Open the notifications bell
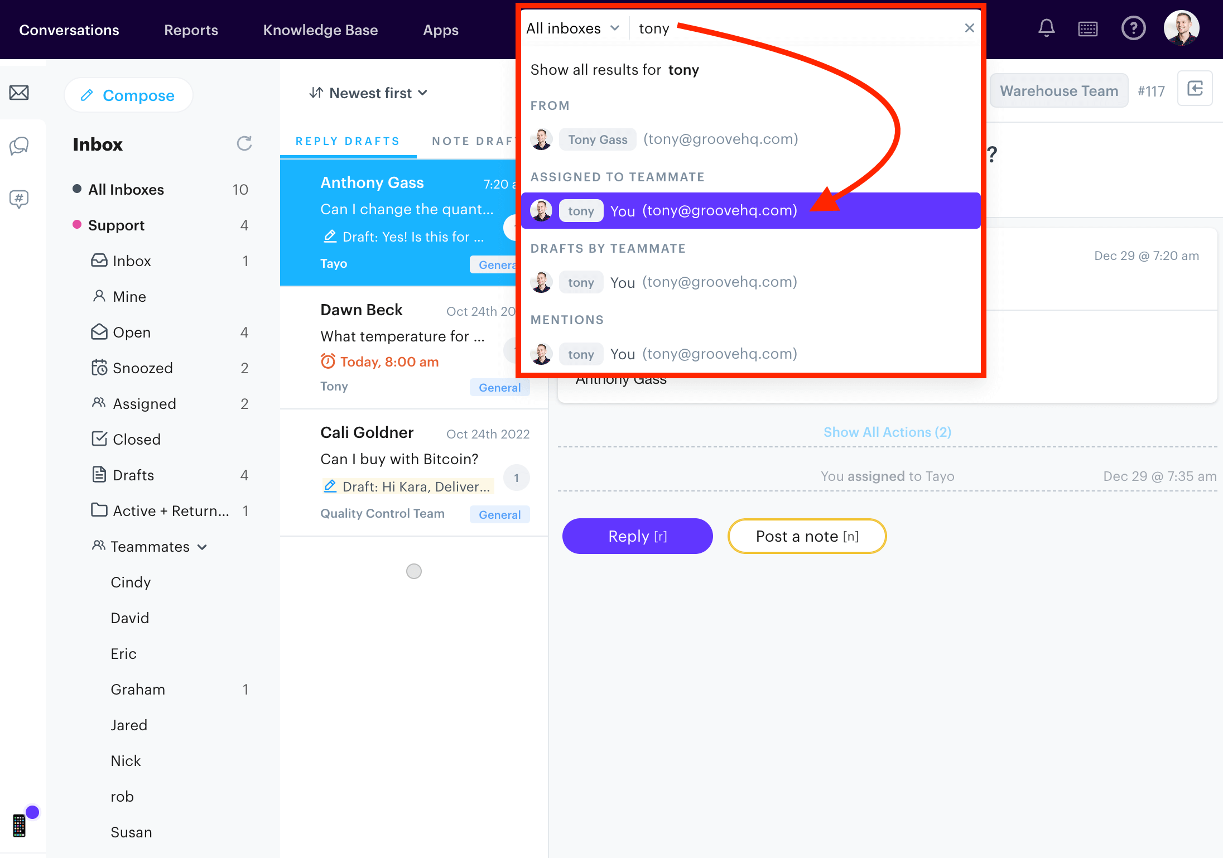The width and height of the screenshot is (1223, 858). pos(1046,28)
